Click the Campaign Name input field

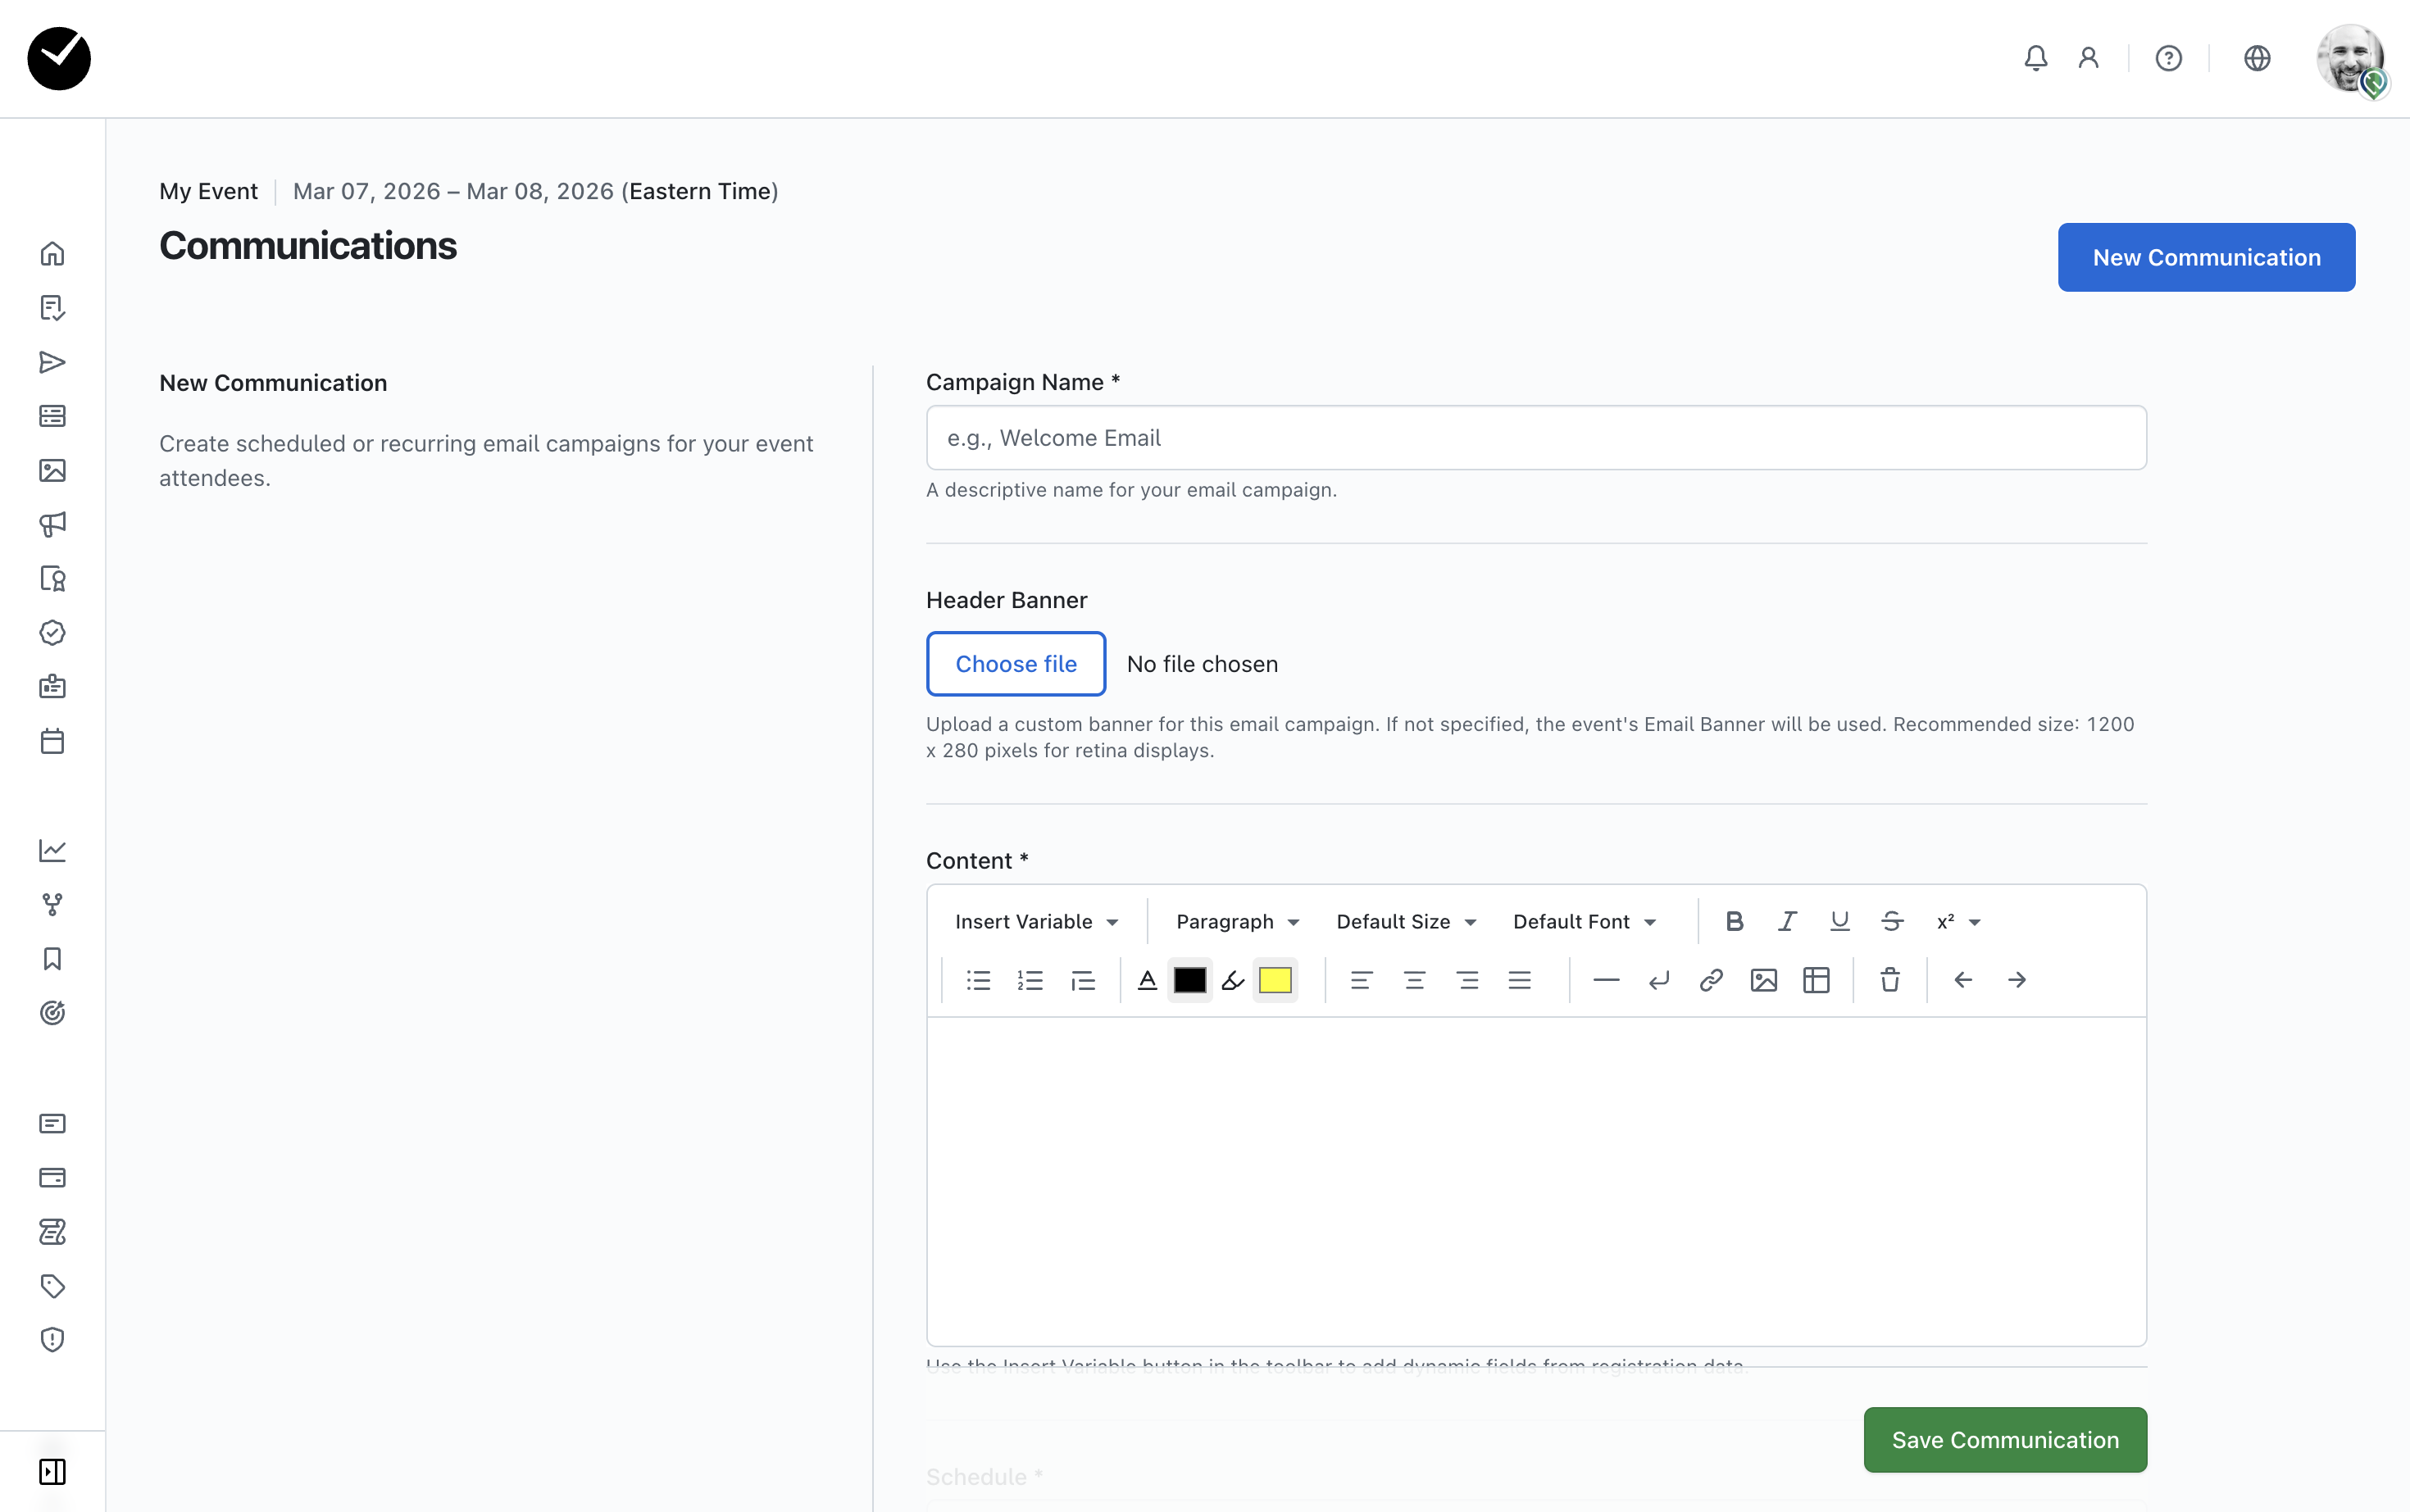tap(1535, 438)
